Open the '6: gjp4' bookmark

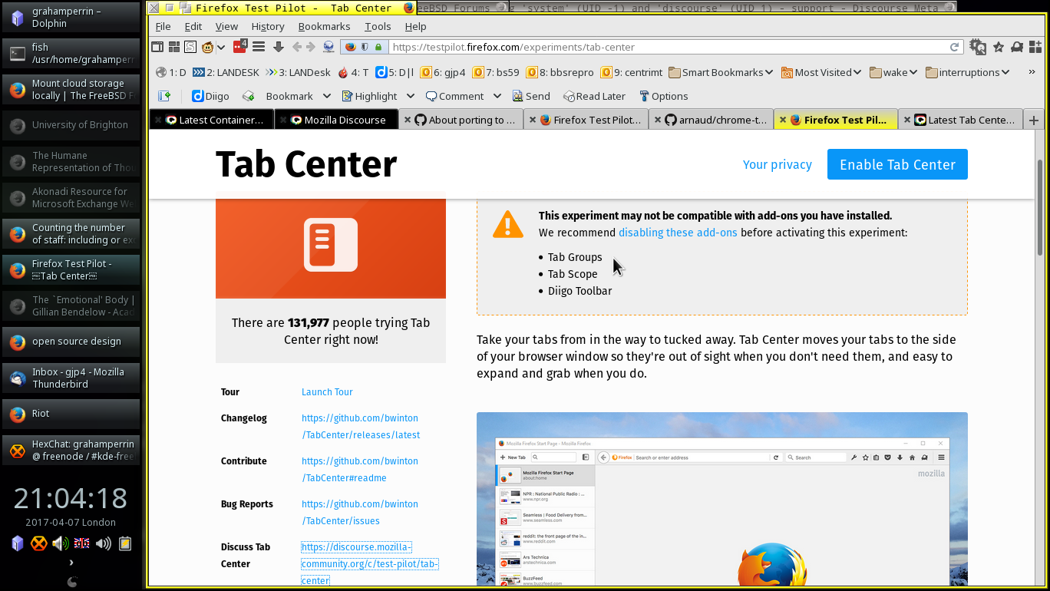pyautogui.click(x=443, y=72)
